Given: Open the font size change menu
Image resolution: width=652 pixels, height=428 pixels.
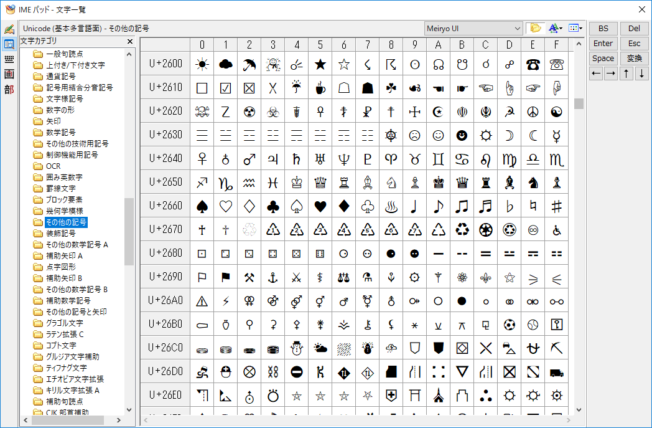Looking at the screenshot, I should coord(555,29).
